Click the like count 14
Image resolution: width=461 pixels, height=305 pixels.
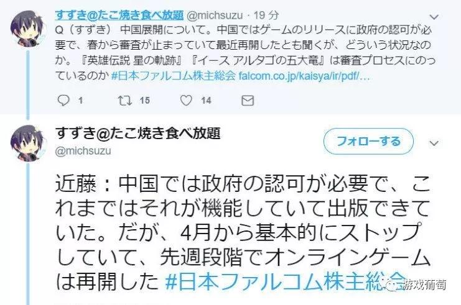(x=206, y=101)
